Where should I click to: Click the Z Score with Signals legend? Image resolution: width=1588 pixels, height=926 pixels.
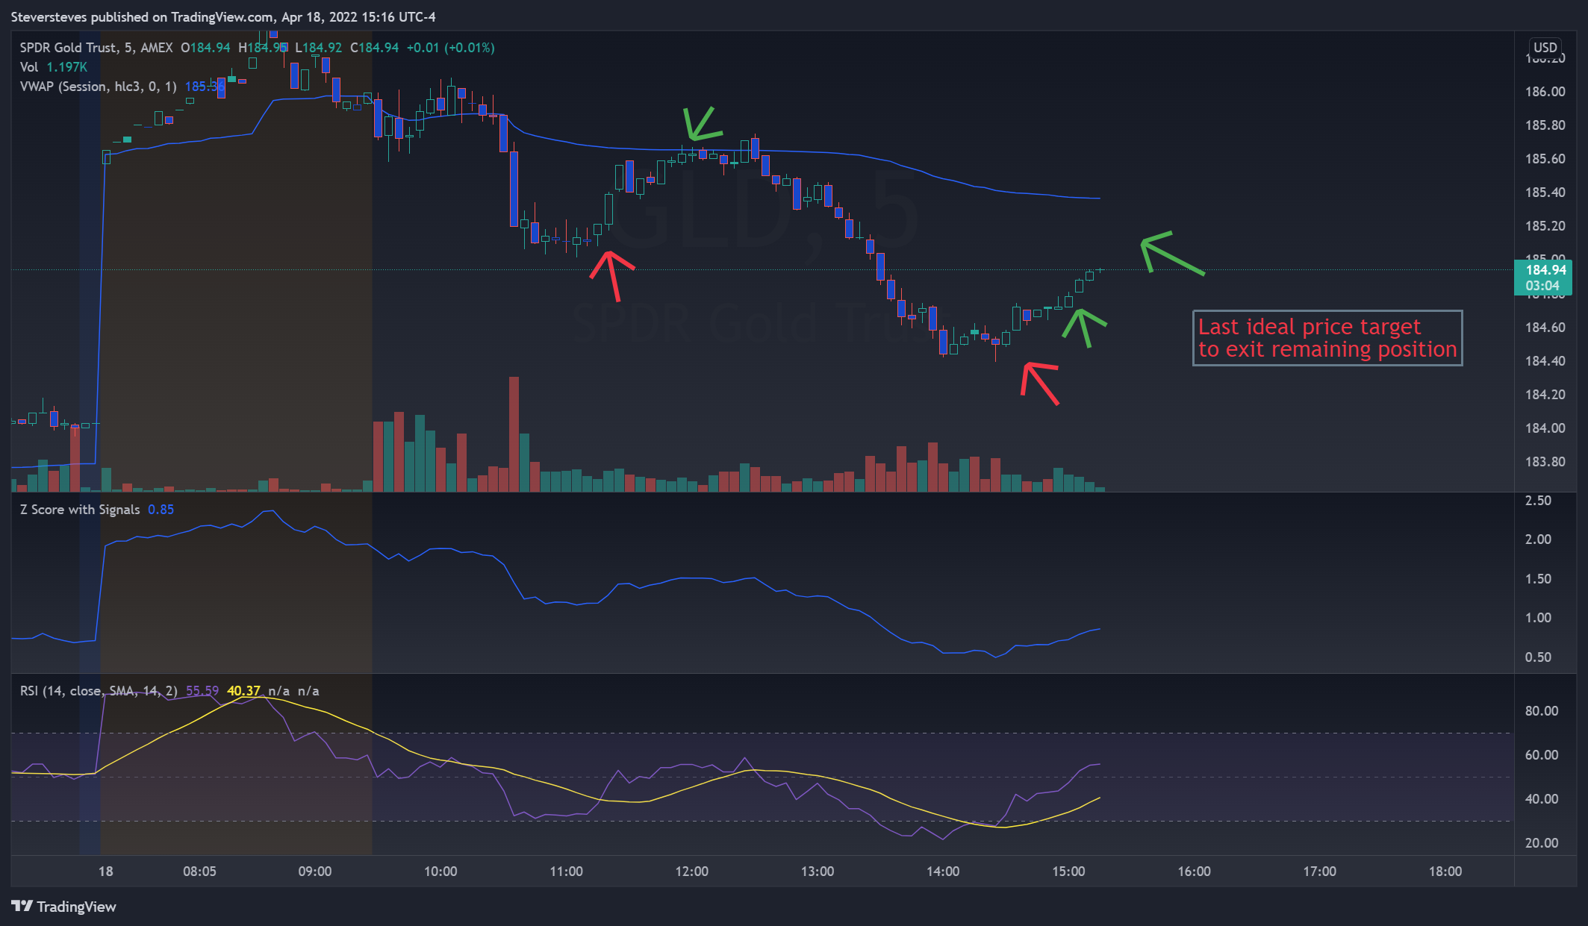(x=80, y=510)
